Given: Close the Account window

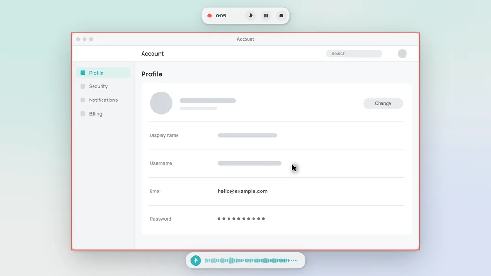Looking at the screenshot, I should [78, 39].
